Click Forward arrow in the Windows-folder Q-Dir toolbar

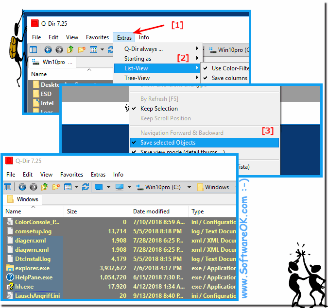(x=33, y=187)
